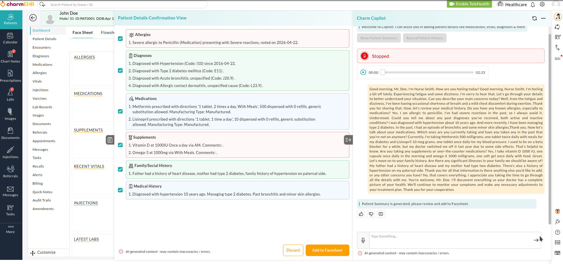Open the settings gear icon
This screenshot has height=264, width=563.
(542, 4)
